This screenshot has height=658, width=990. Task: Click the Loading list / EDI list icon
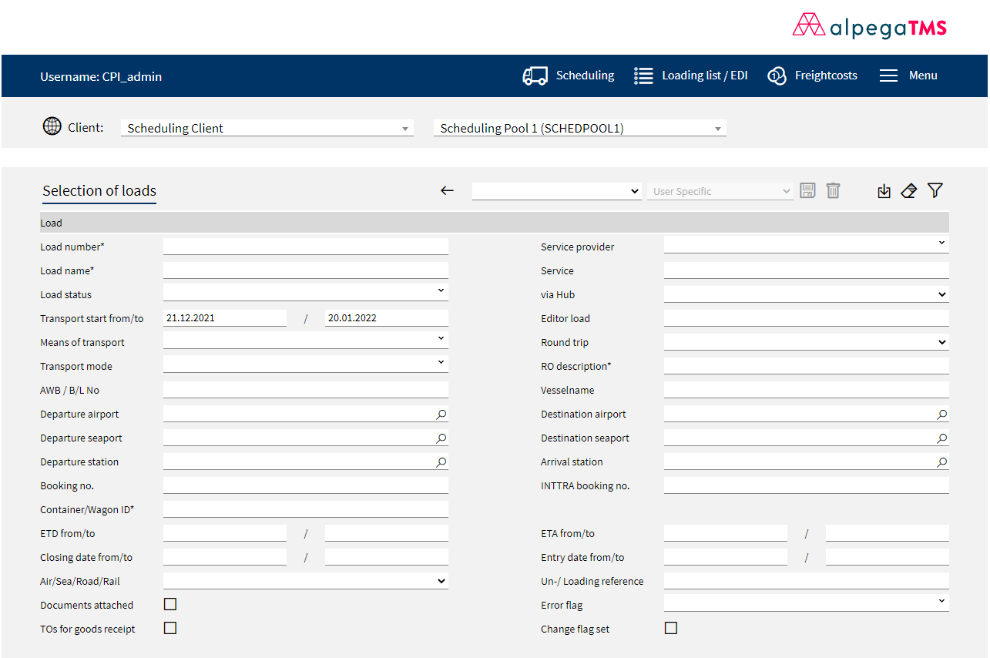[x=643, y=76]
